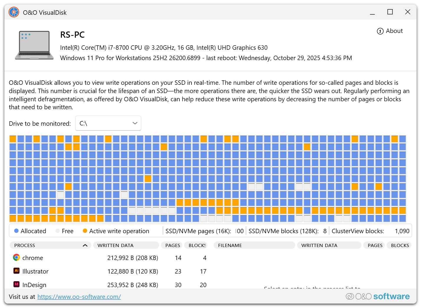Open the Drive to be monitored dropdown
This screenshot has width=421, height=308.
[108, 123]
